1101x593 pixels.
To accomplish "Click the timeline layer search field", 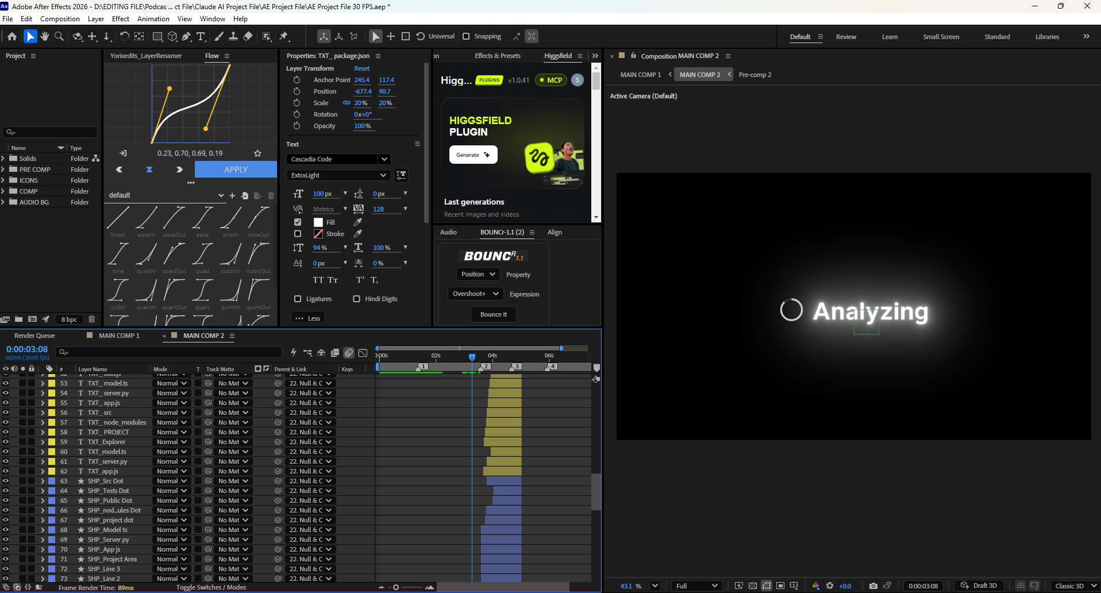I will (x=169, y=352).
